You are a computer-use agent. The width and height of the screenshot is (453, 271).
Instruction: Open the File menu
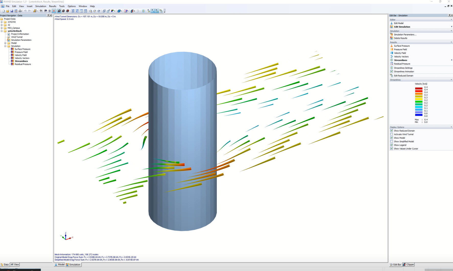tap(8, 6)
